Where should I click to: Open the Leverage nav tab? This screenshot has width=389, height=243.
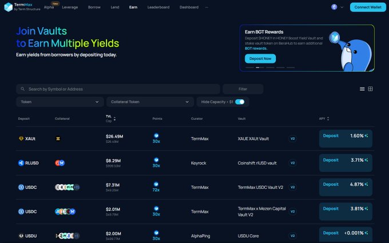tap(70, 7)
